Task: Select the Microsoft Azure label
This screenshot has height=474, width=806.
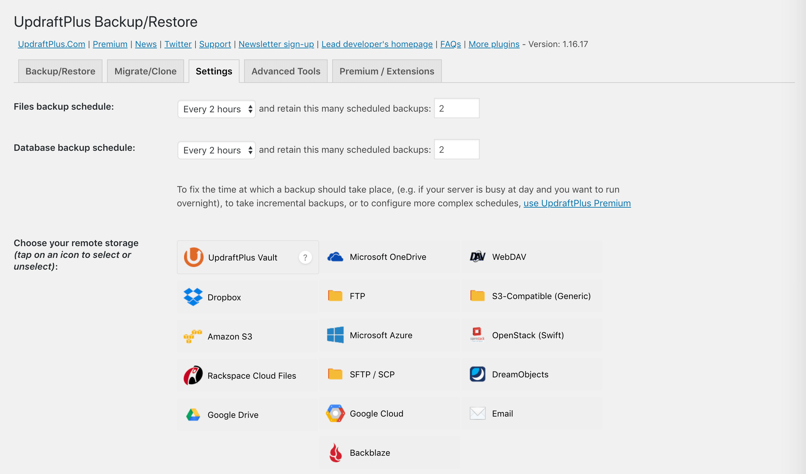Action: point(381,335)
